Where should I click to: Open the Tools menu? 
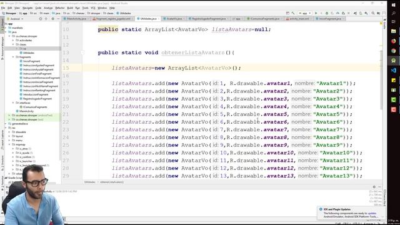click(85, 8)
